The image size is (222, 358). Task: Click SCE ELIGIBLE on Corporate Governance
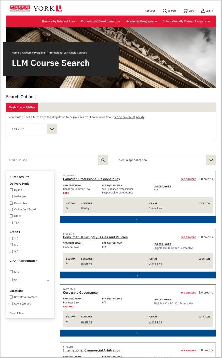point(188,293)
